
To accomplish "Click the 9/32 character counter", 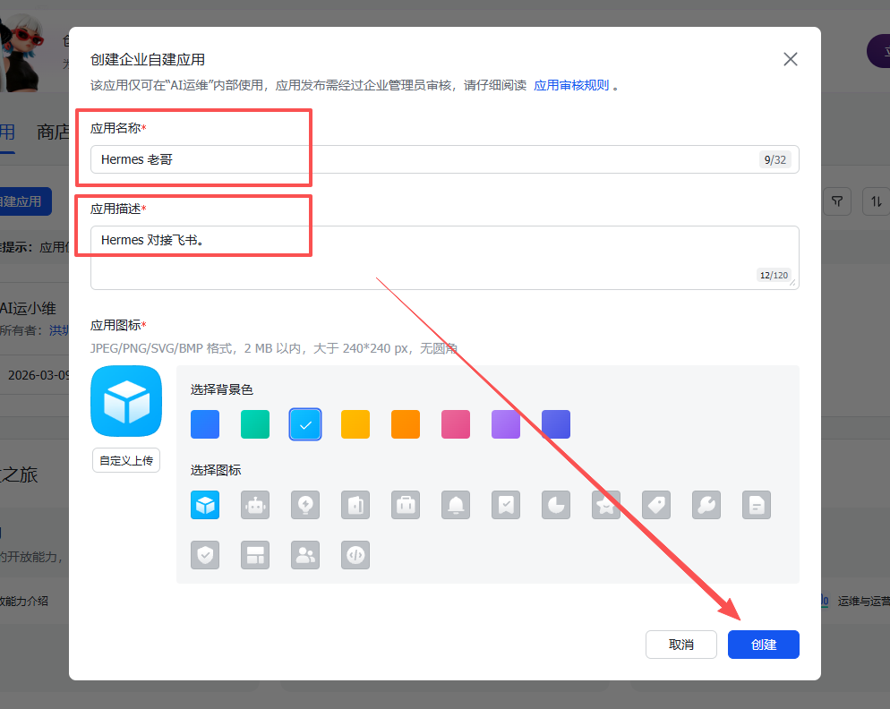I will [774, 159].
